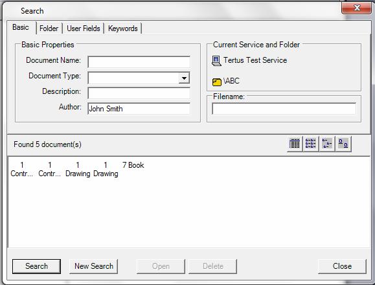
Task: Click the Found 5 document(s) status text
Action: pyautogui.click(x=47, y=144)
